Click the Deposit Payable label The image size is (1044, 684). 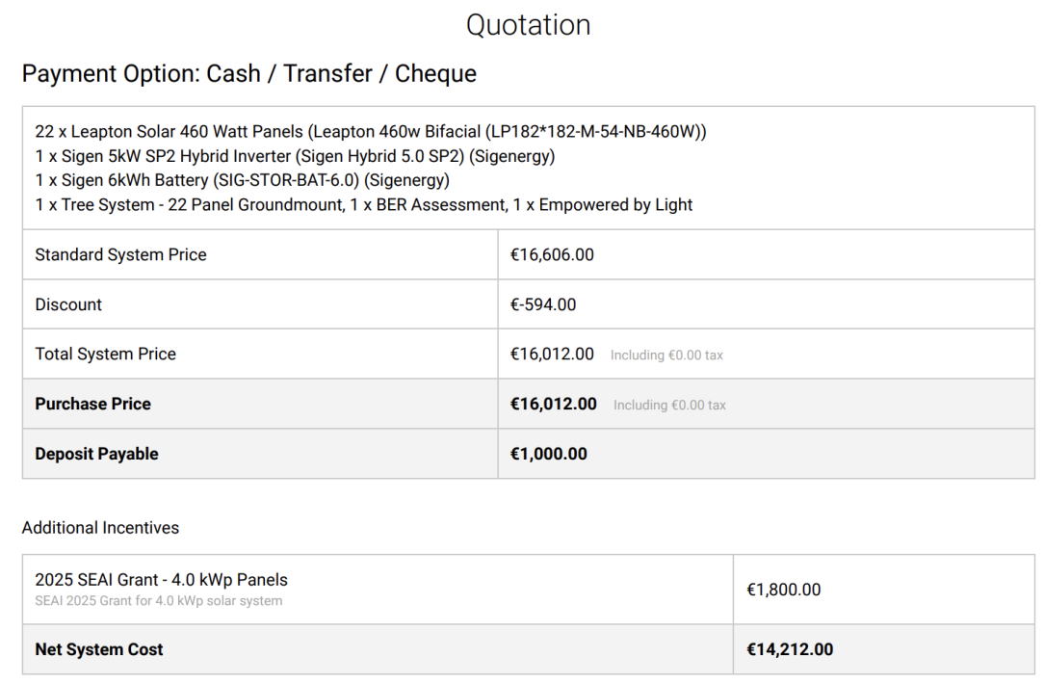pyautogui.click(x=96, y=454)
